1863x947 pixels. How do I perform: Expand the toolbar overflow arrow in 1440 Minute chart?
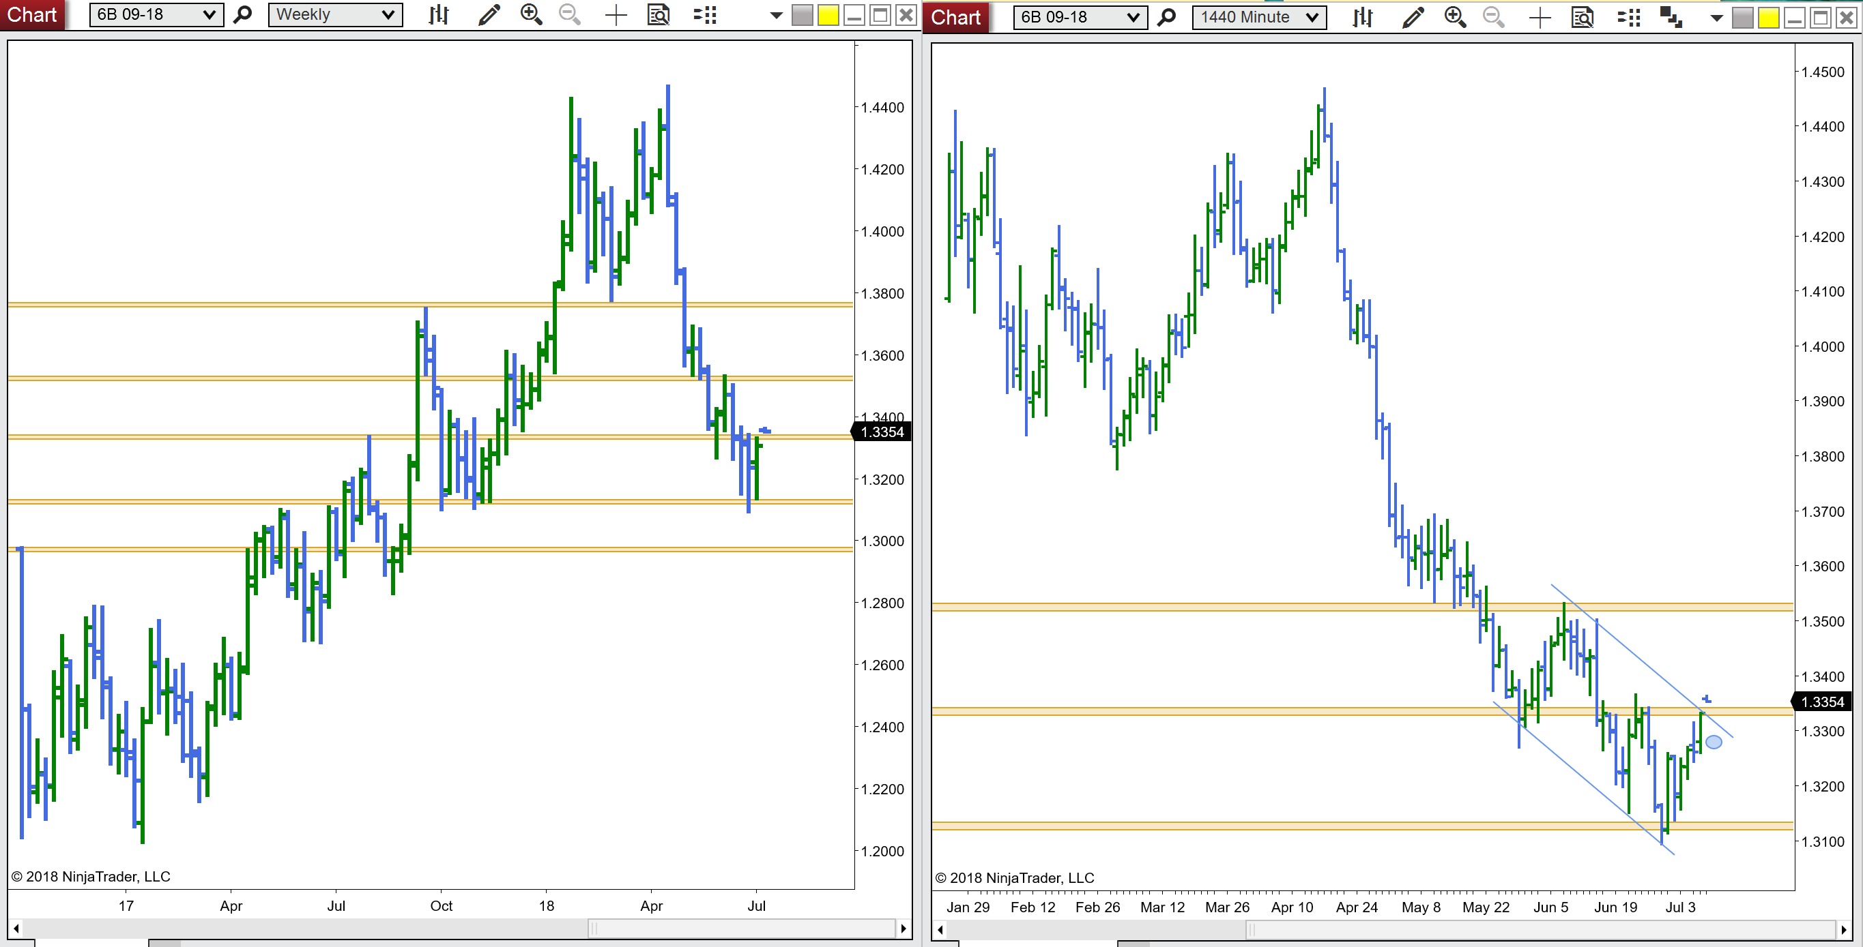click(x=1716, y=18)
